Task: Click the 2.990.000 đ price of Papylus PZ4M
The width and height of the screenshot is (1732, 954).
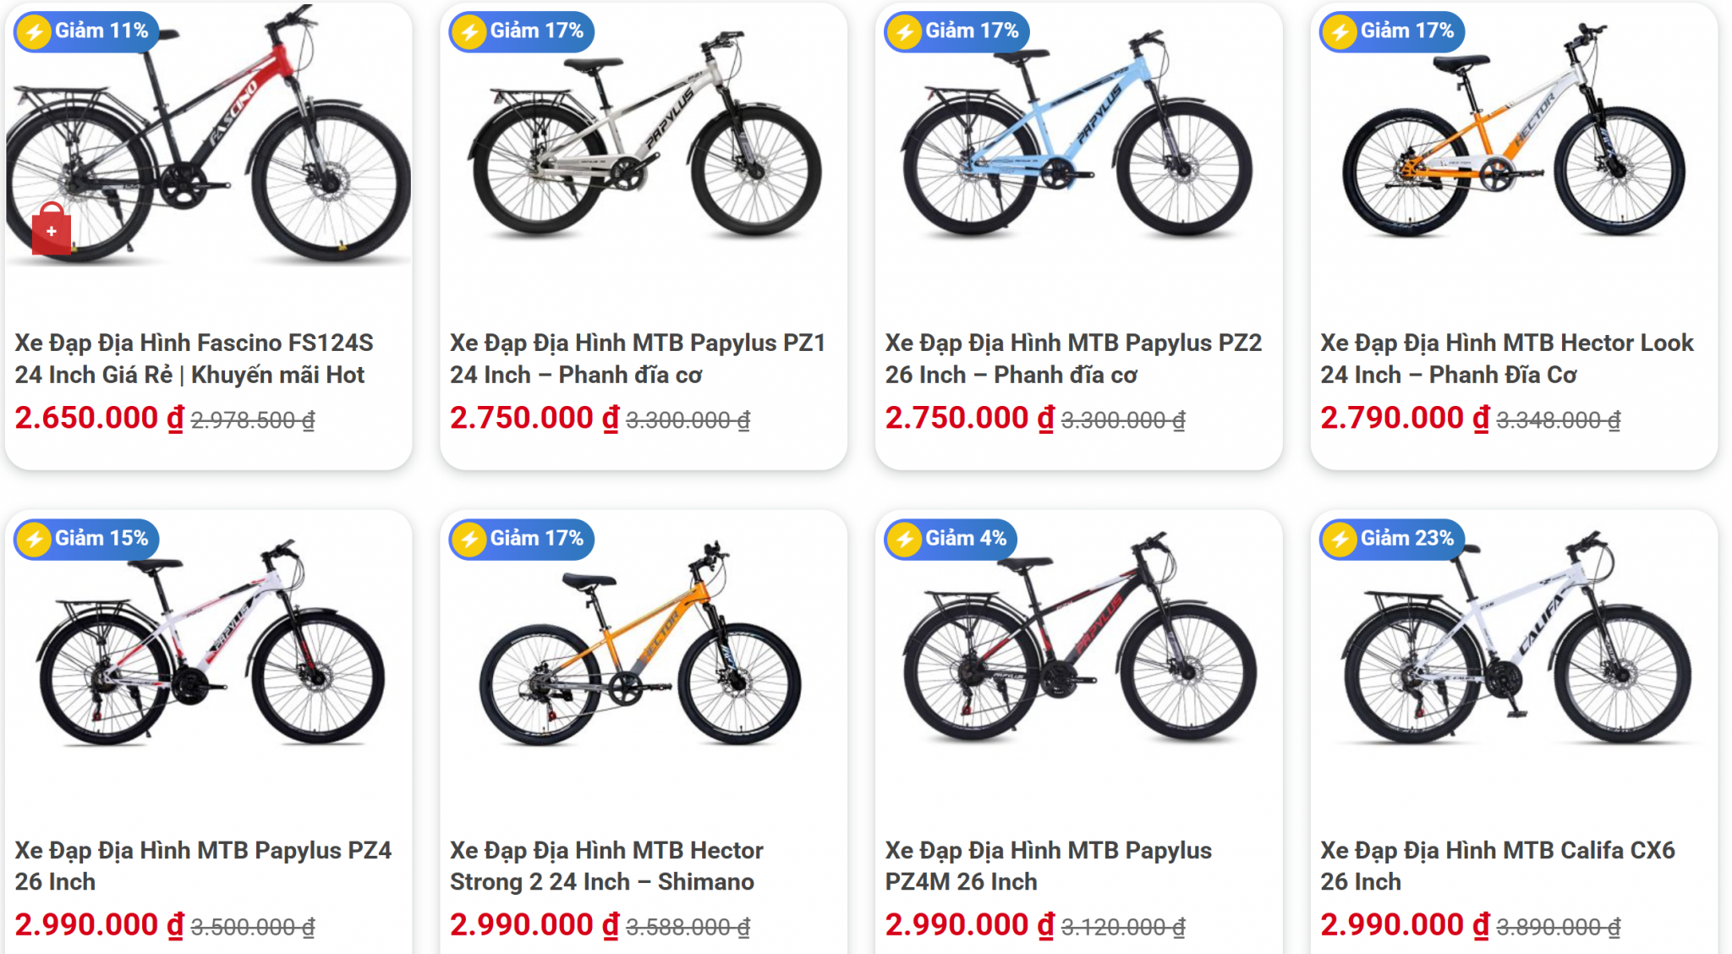Action: pyautogui.click(x=969, y=925)
